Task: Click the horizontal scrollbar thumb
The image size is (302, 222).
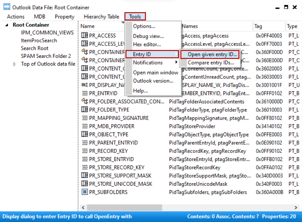Action: tap(124, 207)
